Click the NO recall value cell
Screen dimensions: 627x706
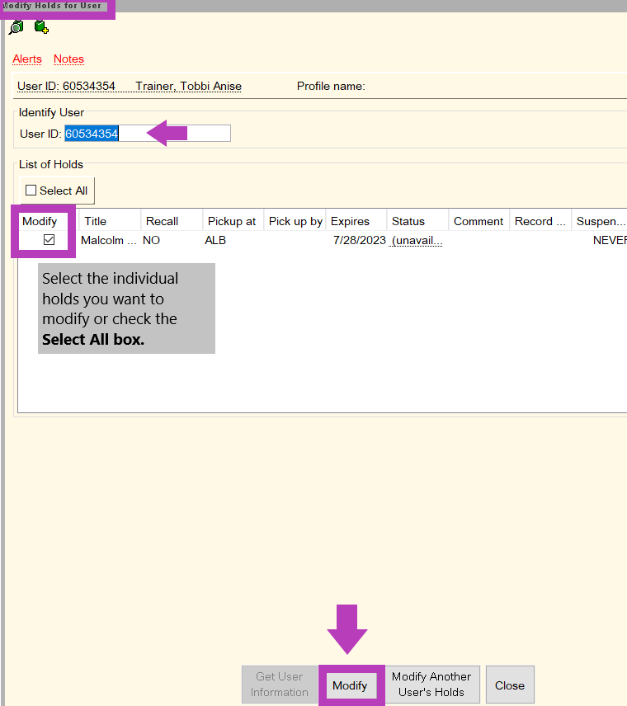[151, 241]
